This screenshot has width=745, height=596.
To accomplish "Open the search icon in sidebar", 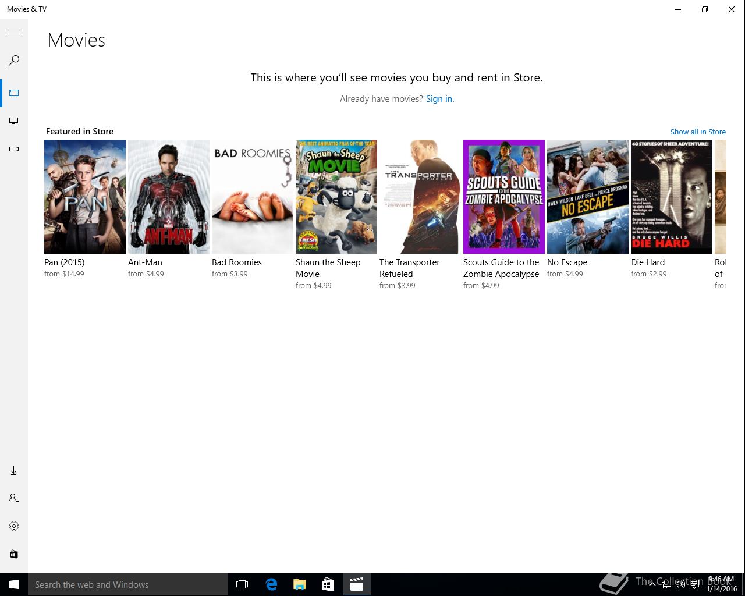I will (x=14, y=61).
